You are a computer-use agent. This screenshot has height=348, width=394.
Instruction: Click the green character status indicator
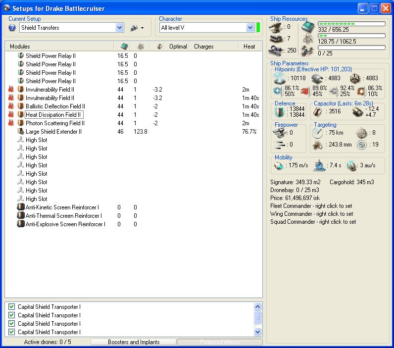[258, 27]
